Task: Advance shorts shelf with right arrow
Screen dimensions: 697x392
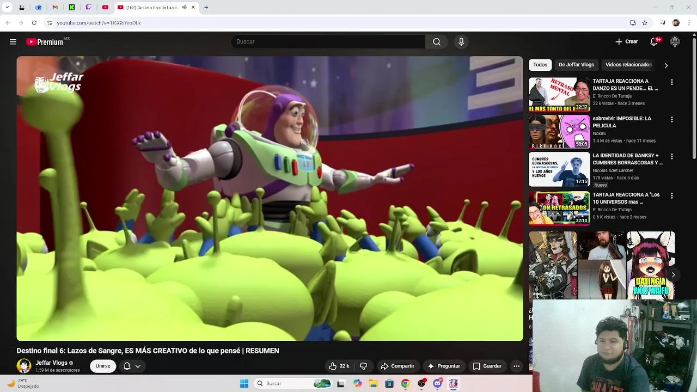Action: 673,275
